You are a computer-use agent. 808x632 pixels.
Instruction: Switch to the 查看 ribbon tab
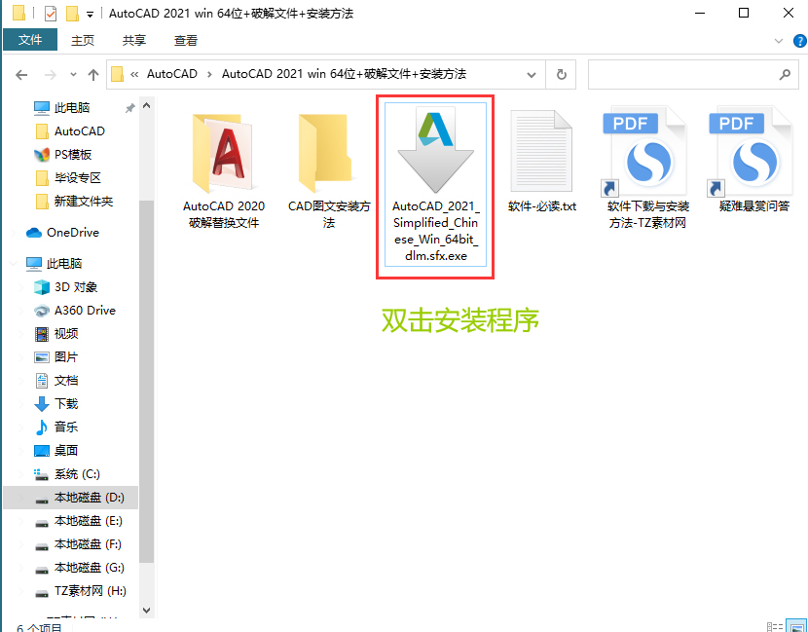186,40
